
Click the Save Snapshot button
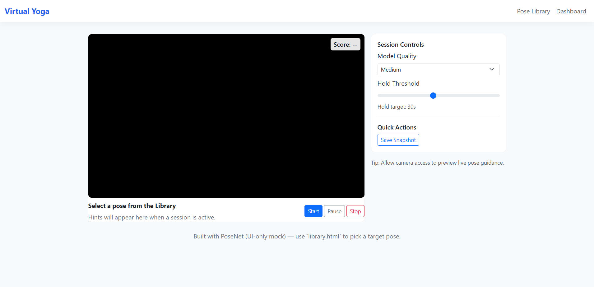[398, 140]
